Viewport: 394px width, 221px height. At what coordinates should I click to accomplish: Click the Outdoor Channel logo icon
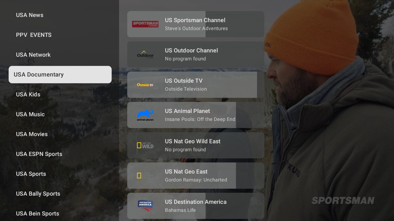(x=145, y=54)
